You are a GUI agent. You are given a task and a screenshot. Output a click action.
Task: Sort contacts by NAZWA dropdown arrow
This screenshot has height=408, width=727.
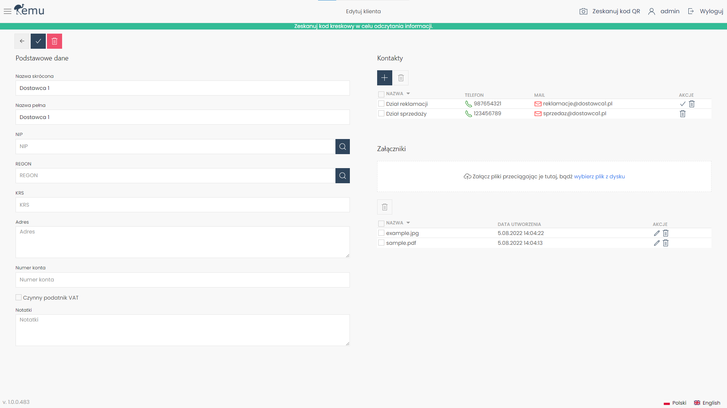click(x=408, y=94)
